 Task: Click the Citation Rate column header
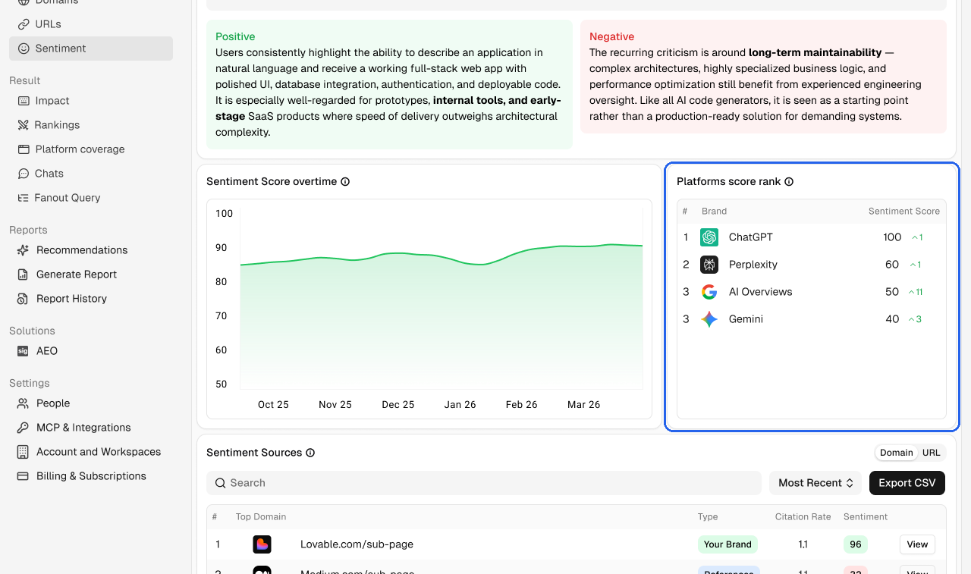pyautogui.click(x=803, y=517)
